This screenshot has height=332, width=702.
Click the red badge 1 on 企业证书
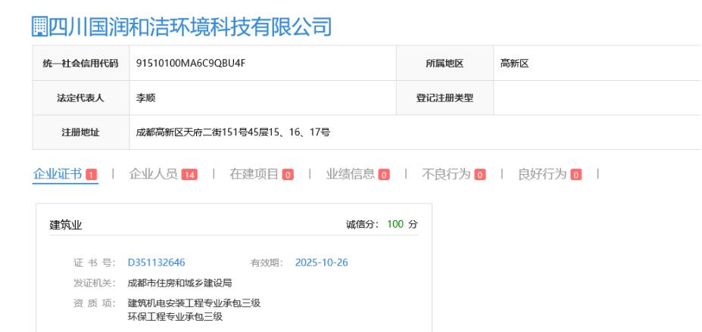(x=92, y=175)
